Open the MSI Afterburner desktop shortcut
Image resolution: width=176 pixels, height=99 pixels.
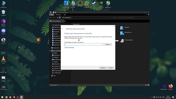tap(108, 4)
